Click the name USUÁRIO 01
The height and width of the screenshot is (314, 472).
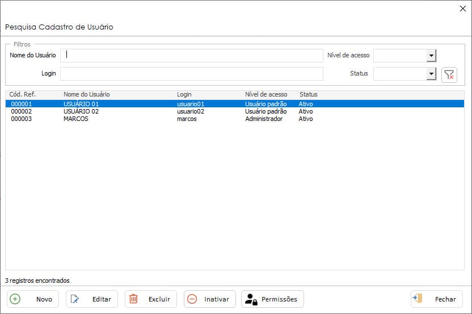click(x=81, y=104)
